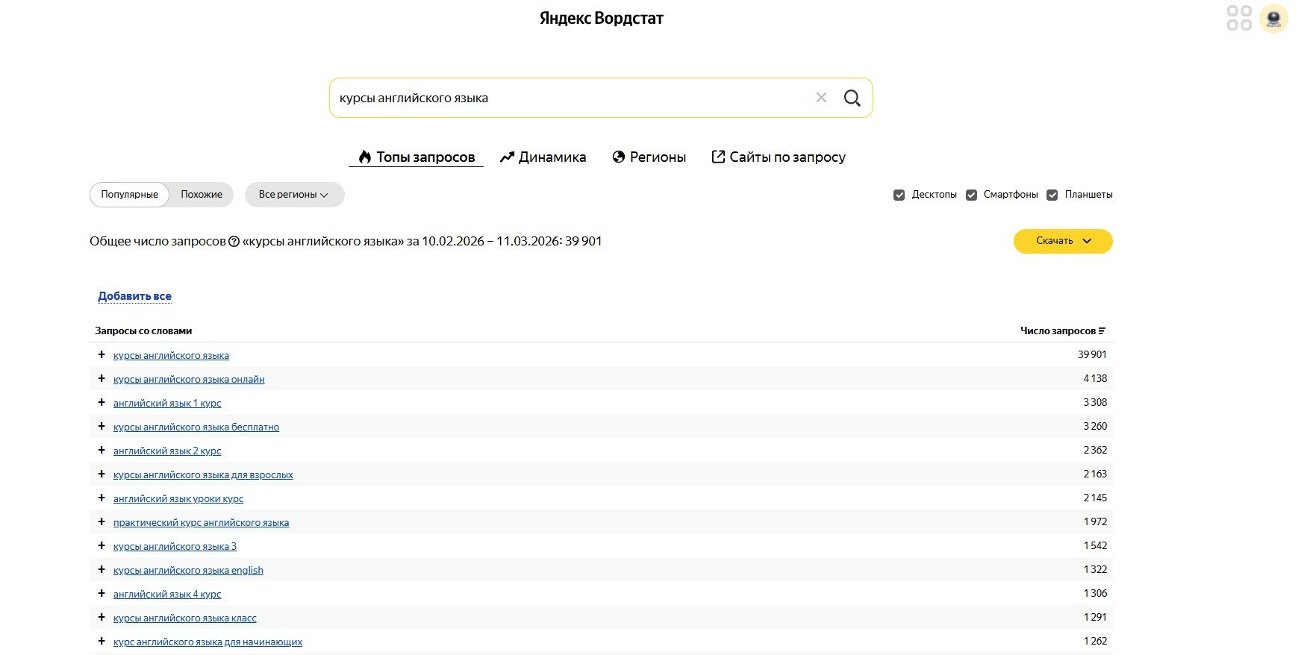The width and height of the screenshot is (1307, 655).
Task: Switch to the Регионы tab
Action: (649, 157)
